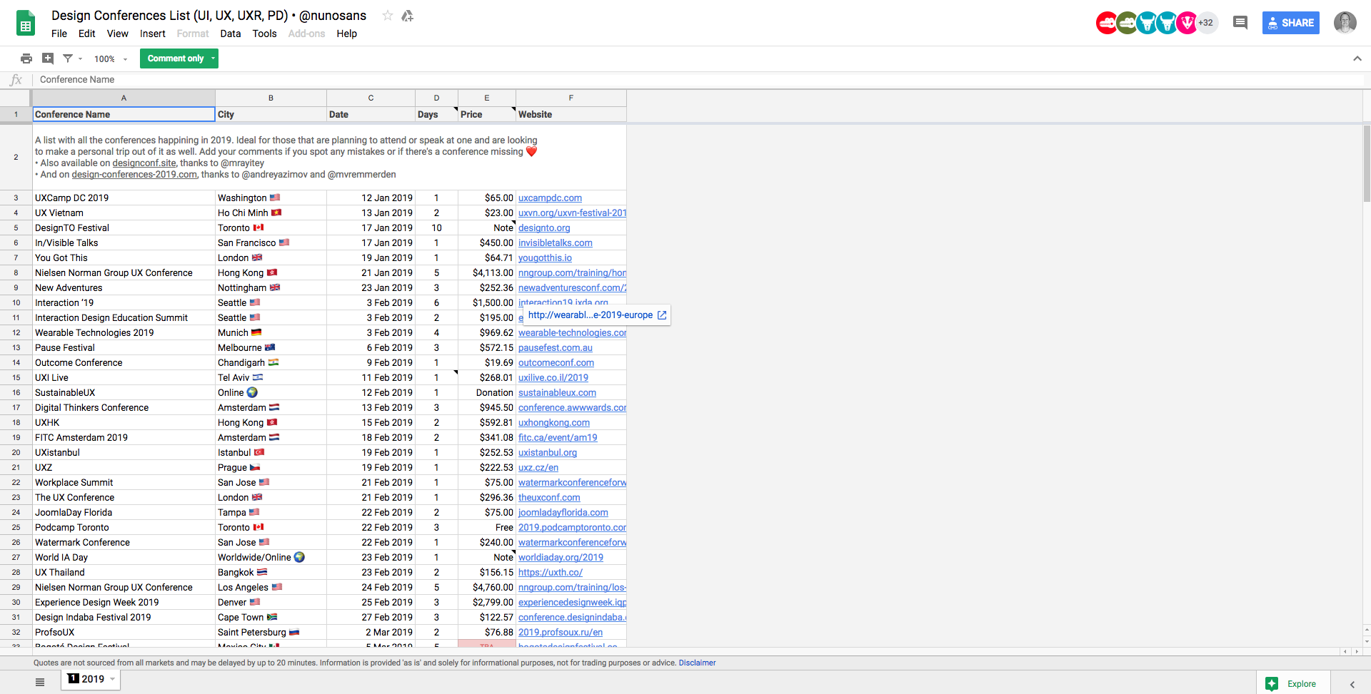Click the Explore button label
This screenshot has width=1371, height=694.
(1302, 684)
